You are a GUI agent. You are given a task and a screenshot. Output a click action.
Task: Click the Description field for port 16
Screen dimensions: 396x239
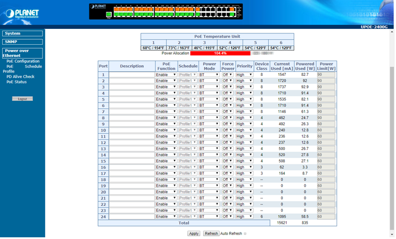coord(132,167)
